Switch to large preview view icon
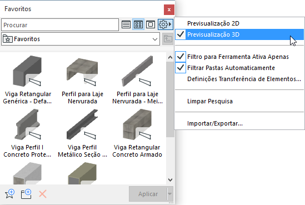 tap(151, 24)
